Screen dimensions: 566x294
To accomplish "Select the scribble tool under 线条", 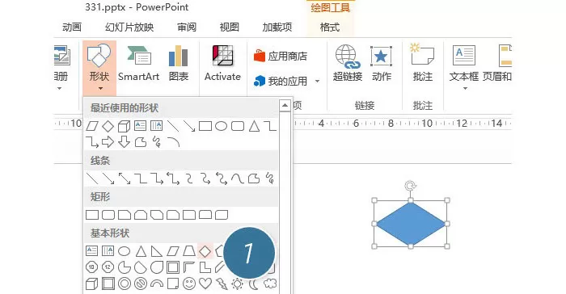I will click(x=270, y=178).
